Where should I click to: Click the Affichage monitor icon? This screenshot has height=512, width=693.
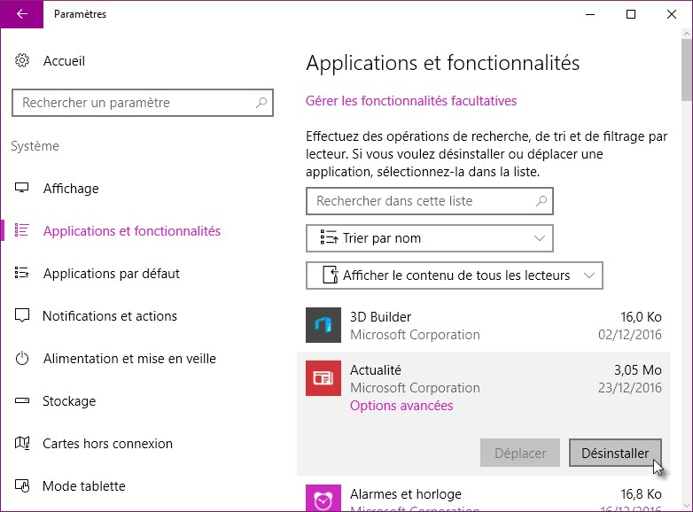point(22,189)
